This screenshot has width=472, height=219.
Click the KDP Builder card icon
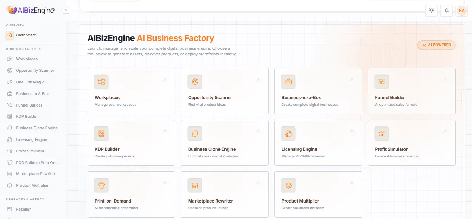(x=101, y=134)
